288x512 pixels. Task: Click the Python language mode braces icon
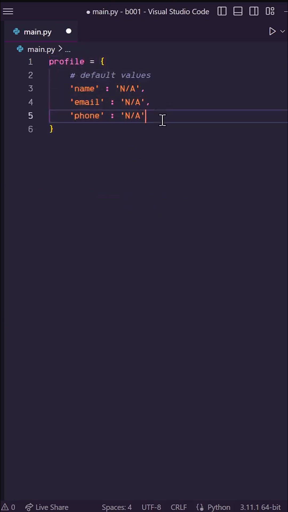200,507
